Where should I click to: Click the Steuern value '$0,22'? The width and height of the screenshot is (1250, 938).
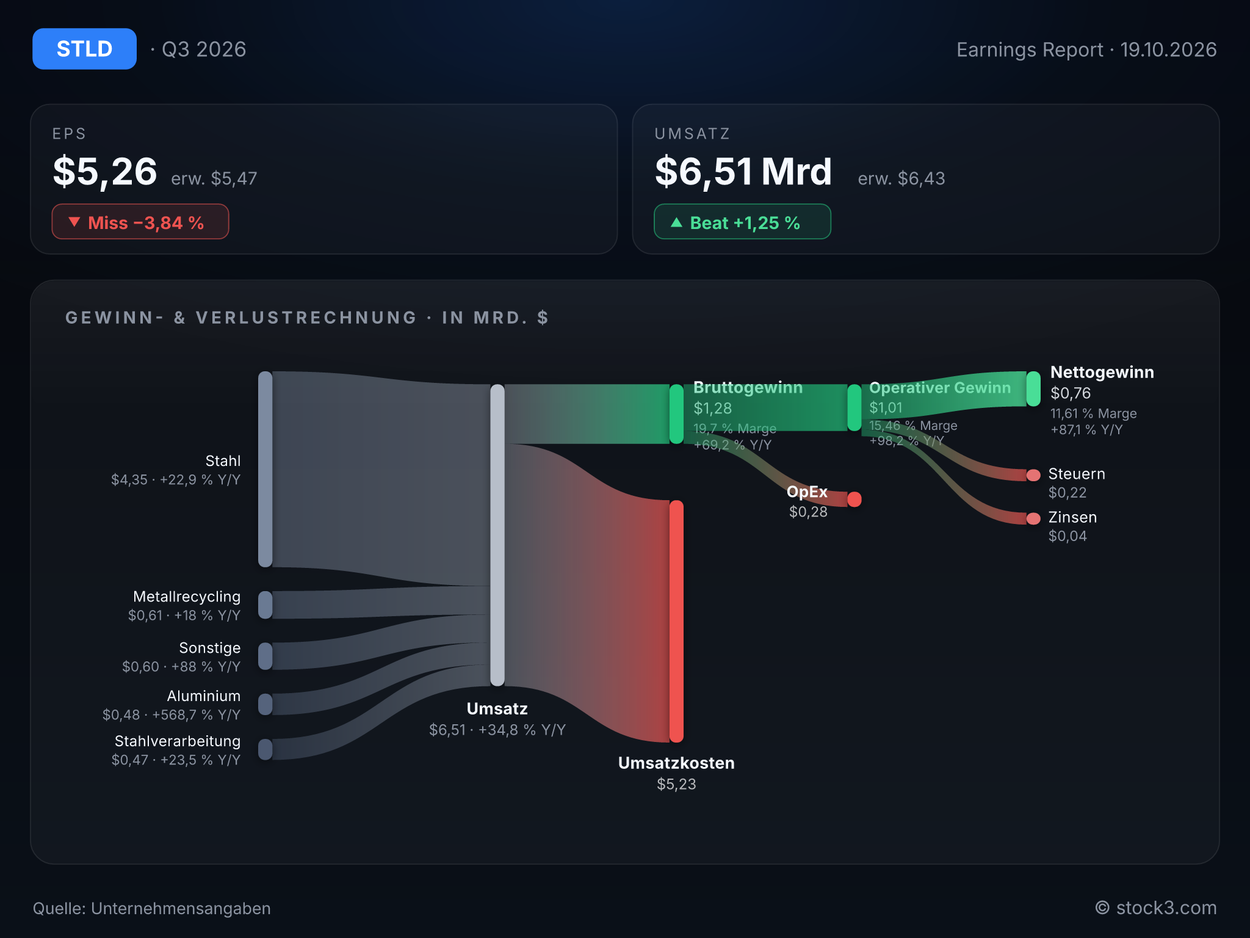coord(1068,493)
